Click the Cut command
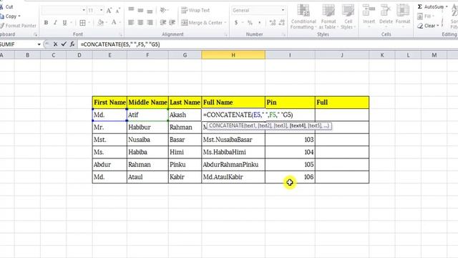Screen dimensions: 458x258 tap(7, 6)
